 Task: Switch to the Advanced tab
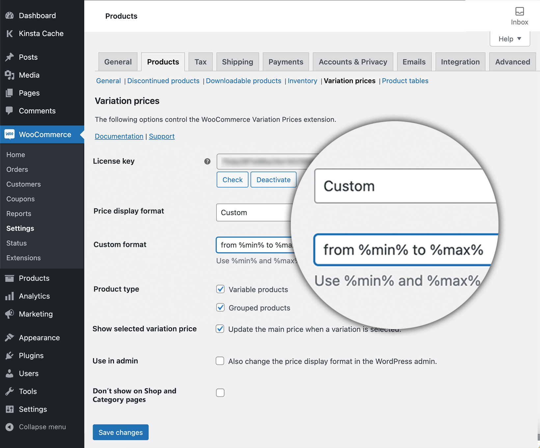(513, 62)
